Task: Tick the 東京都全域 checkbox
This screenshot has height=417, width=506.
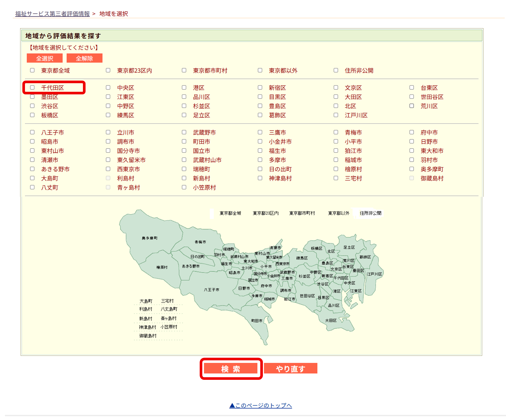Action: point(32,70)
